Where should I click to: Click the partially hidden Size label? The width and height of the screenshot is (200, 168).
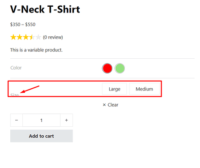pyautogui.click(x=14, y=95)
